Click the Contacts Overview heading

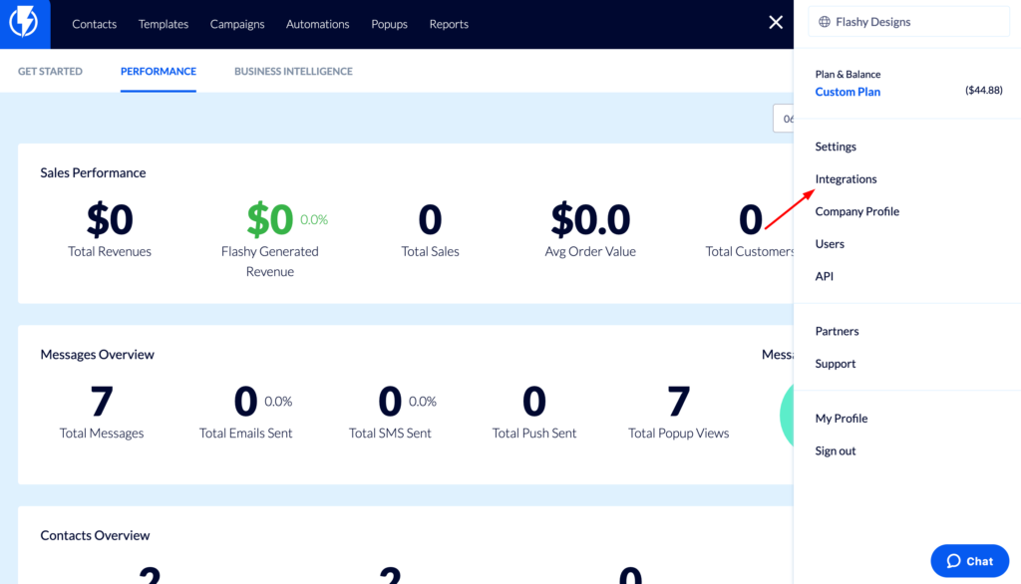point(95,535)
